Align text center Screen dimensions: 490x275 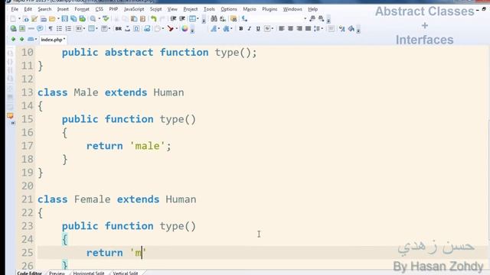tap(290, 29)
